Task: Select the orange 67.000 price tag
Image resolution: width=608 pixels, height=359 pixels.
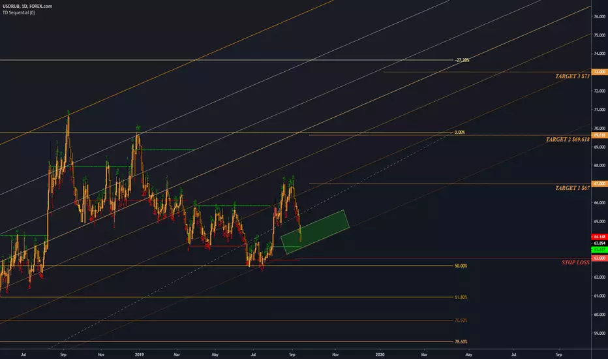Action: [600, 183]
